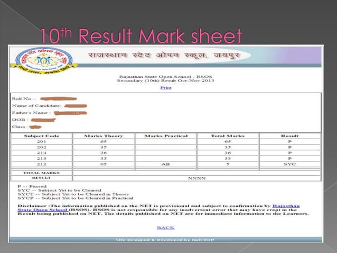337x253 pixels.
Task: Click the 'TOTAL MARKS' row label
Action: [42, 173]
